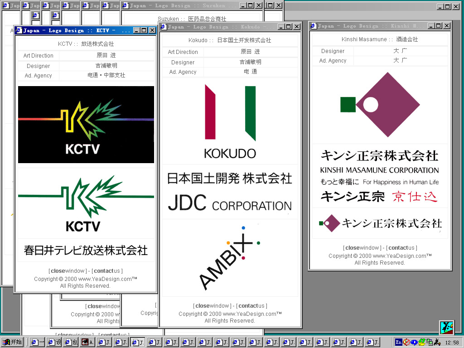Switch to the taskbar window labeled 创
464x348 pixels.
[x=71, y=343]
